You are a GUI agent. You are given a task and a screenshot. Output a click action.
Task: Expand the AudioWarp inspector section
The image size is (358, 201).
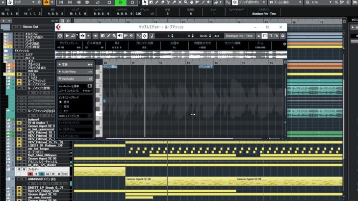point(75,72)
